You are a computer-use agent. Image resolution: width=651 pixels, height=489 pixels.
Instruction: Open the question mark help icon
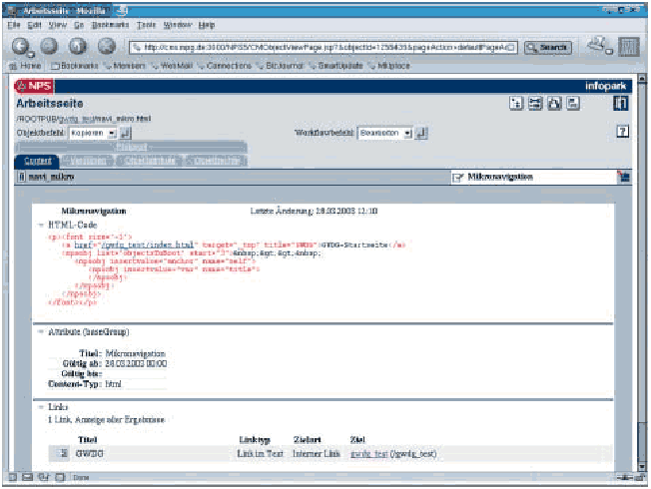pyautogui.click(x=622, y=132)
